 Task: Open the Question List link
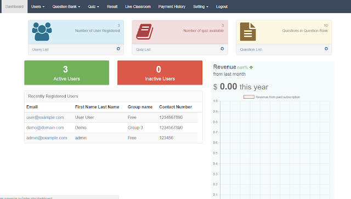tap(251, 49)
